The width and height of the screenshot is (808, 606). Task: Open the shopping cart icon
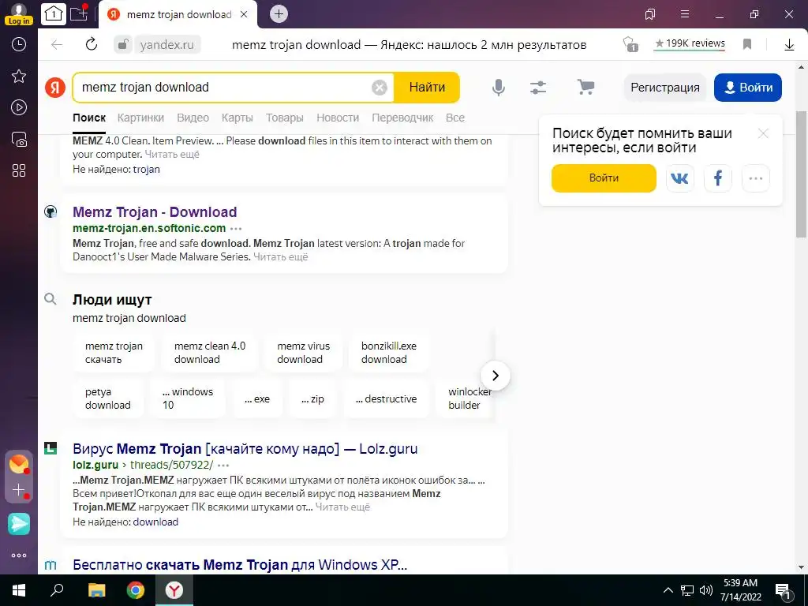[x=585, y=87]
